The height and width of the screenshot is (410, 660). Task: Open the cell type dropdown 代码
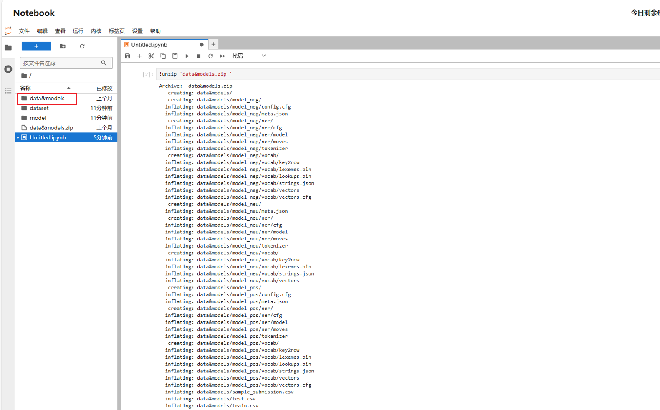[249, 56]
